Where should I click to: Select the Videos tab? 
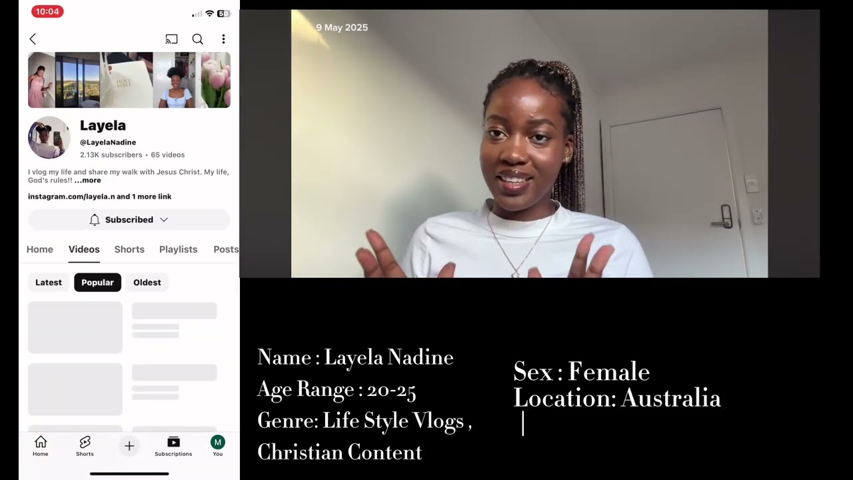point(84,249)
